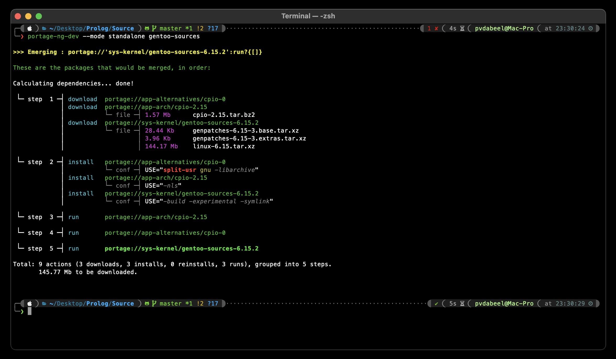Click the red split-usr USE flag
The height and width of the screenshot is (359, 616).
tap(179, 170)
